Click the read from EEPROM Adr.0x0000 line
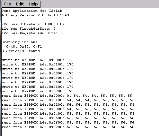Image resolution: width=159 pixels, height=136 pixels. [x=67, y=96]
